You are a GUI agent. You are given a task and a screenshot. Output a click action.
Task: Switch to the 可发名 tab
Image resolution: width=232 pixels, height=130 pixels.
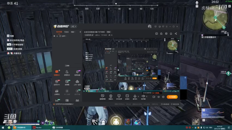point(66,32)
